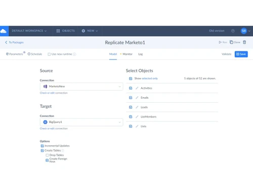Edit the Activities object settings
The height and width of the screenshot is (189, 253).
pos(137,88)
